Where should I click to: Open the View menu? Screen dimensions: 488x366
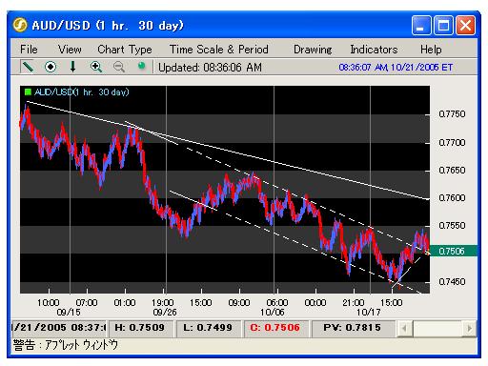click(x=70, y=50)
